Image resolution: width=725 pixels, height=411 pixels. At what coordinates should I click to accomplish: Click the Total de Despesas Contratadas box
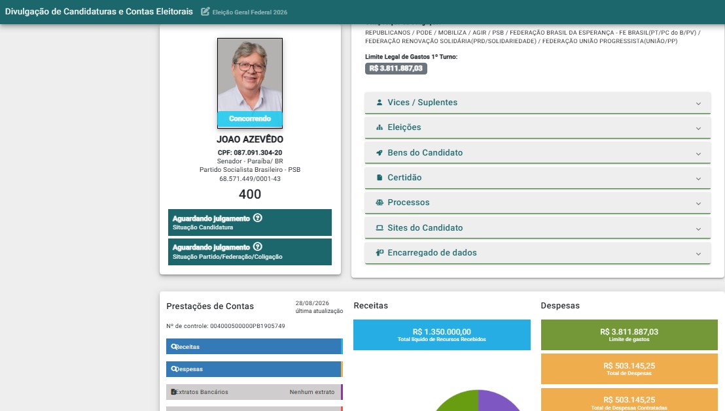coord(629,400)
